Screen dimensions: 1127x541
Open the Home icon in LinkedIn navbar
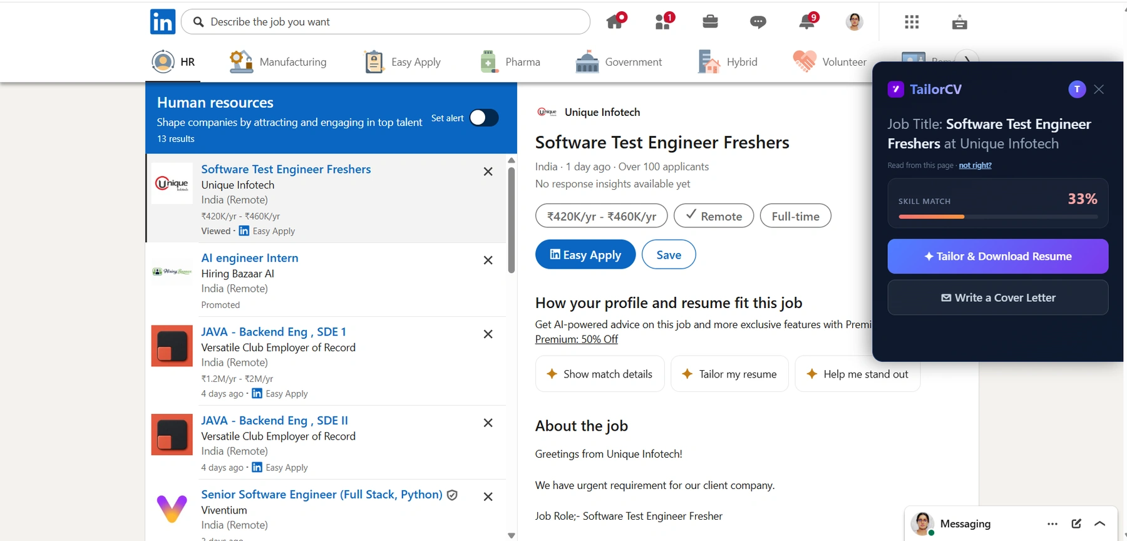pos(616,21)
